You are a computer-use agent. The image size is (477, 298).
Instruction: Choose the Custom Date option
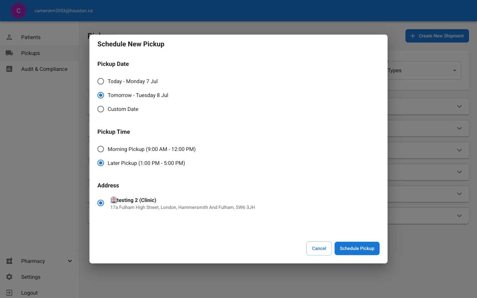click(x=101, y=109)
